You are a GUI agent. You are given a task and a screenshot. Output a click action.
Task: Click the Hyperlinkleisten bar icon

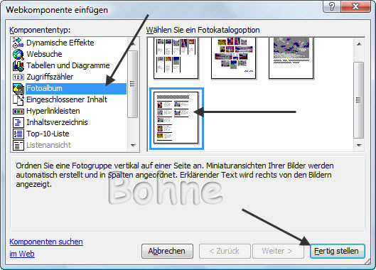tap(18, 112)
